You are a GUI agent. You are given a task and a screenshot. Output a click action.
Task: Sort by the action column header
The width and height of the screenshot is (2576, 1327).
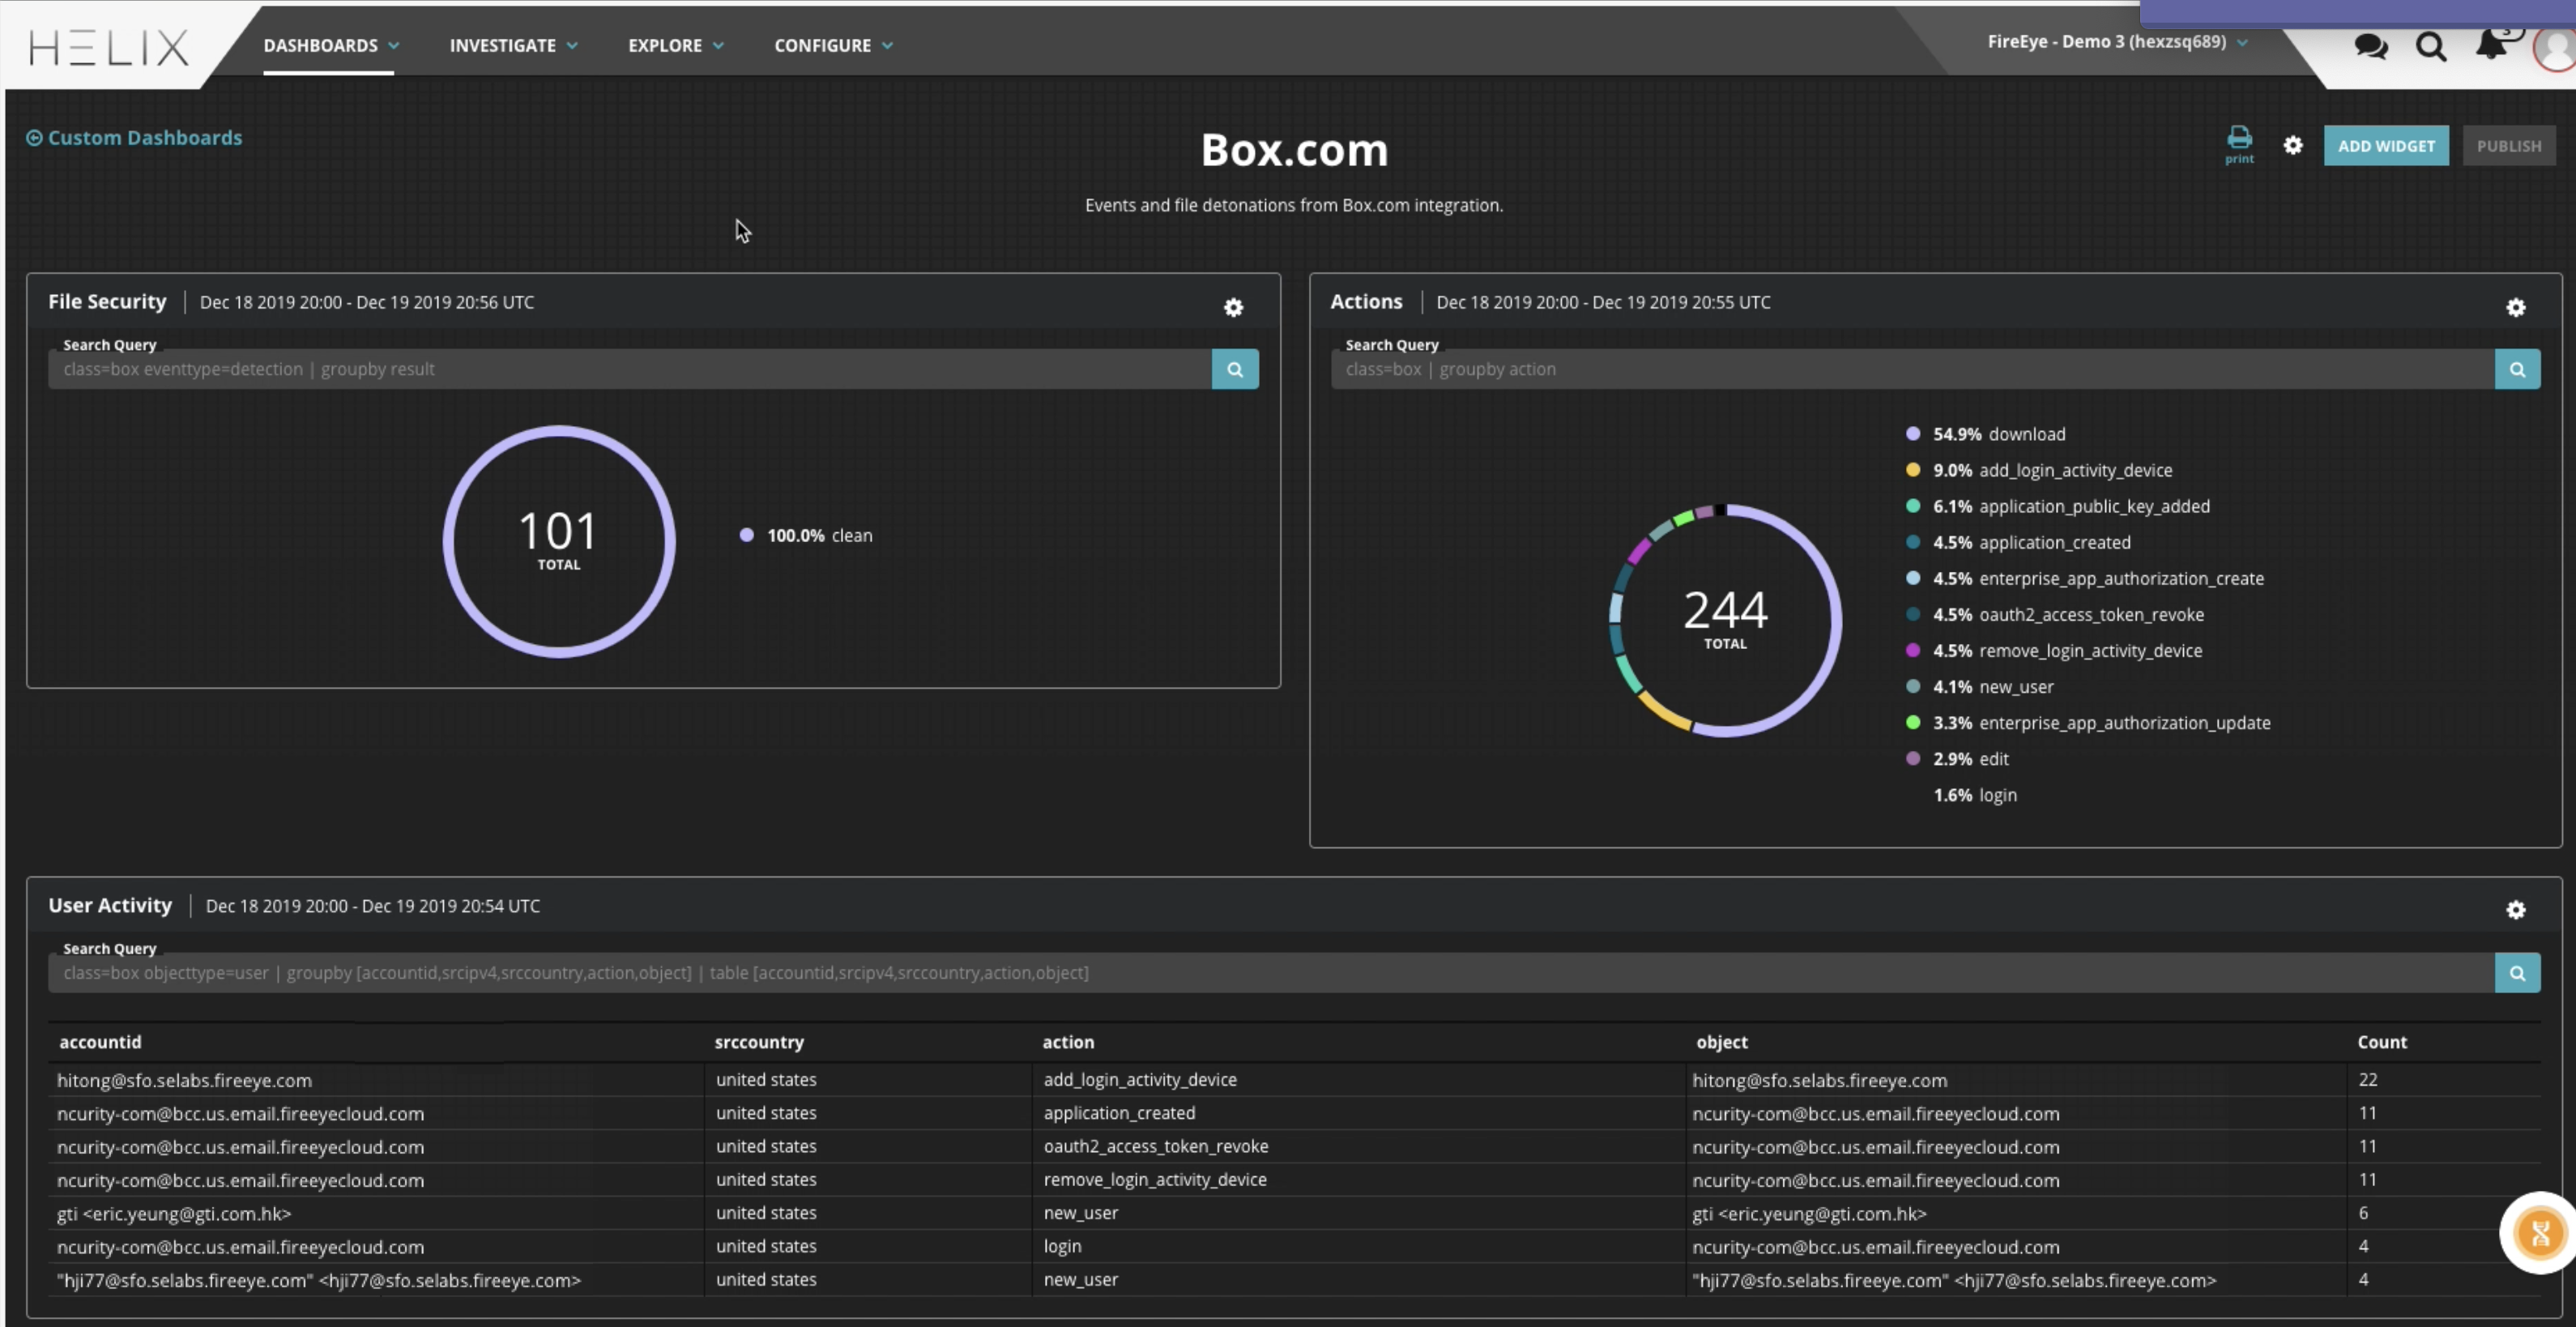(1068, 1042)
